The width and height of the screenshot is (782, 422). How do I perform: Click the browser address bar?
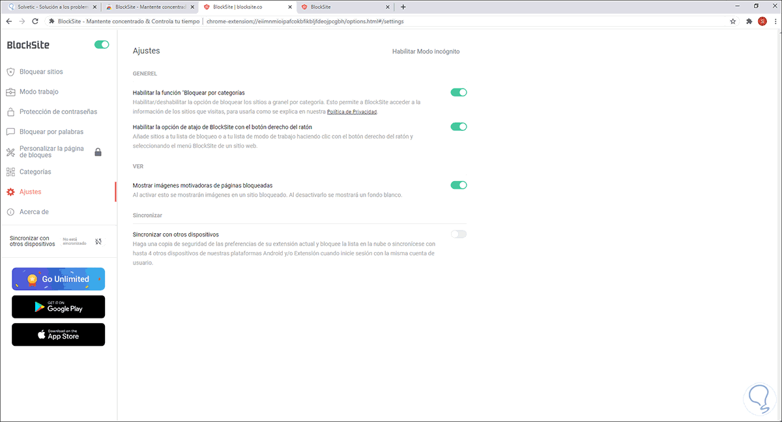click(x=384, y=21)
